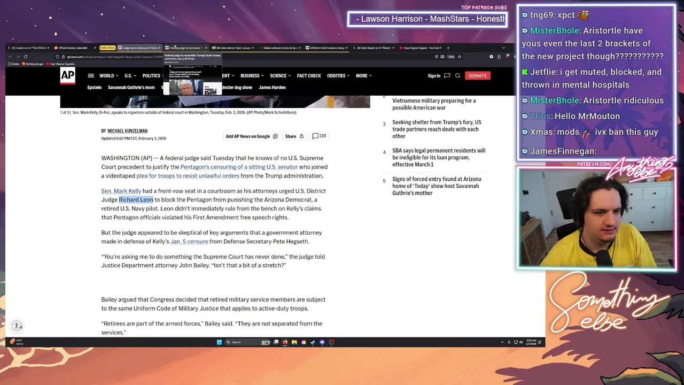Image resolution: width=684 pixels, height=385 pixels.
Task: Expand the SCIENCE nav dropdown
Action: click(x=281, y=76)
